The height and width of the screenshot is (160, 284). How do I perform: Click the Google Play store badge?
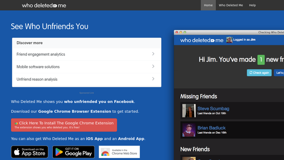click(74, 152)
